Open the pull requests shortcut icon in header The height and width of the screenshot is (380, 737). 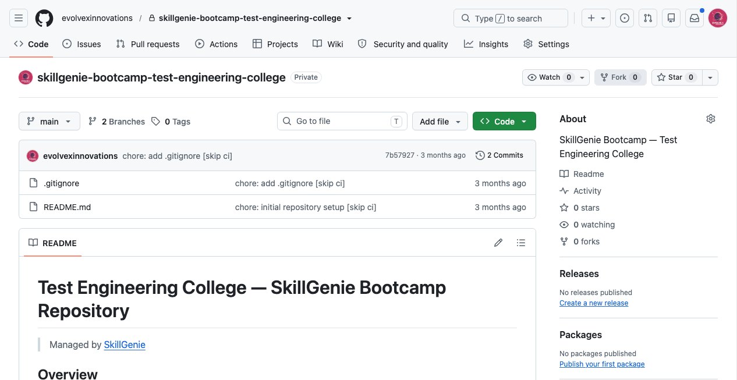click(x=648, y=18)
